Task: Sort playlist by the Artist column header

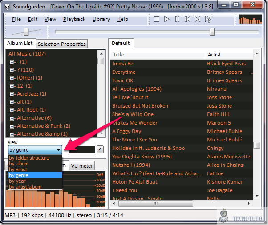Action: pyautogui.click(x=229, y=55)
